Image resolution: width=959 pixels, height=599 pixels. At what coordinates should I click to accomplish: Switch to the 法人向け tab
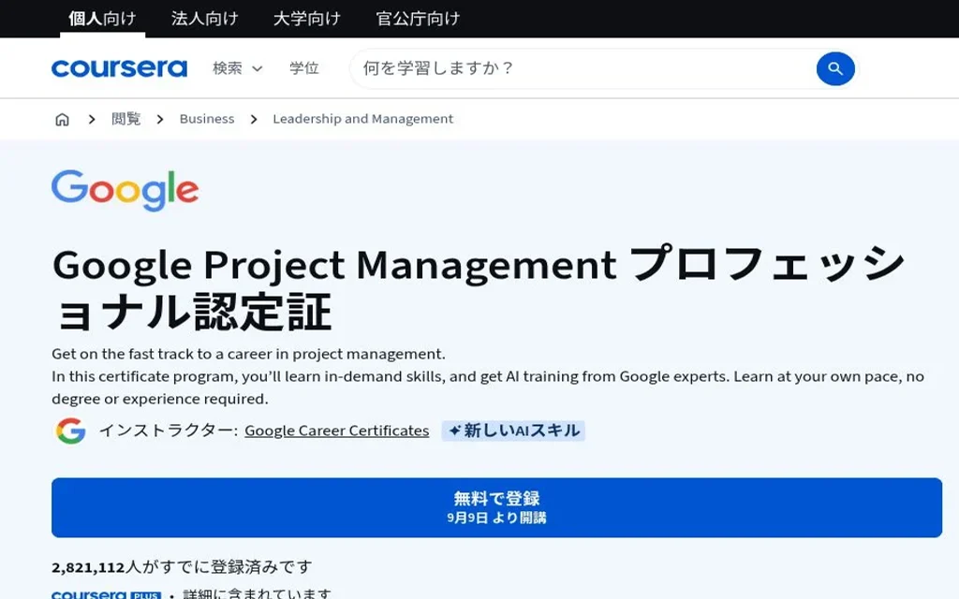tap(205, 19)
